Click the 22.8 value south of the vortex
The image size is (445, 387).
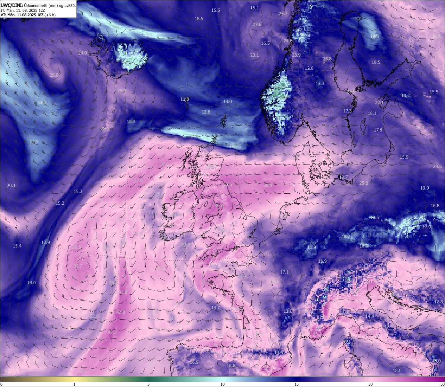[x=94, y=316]
